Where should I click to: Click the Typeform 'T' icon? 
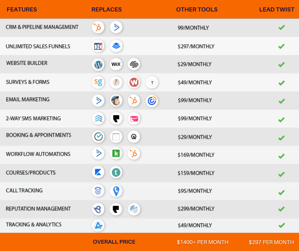tap(152, 83)
